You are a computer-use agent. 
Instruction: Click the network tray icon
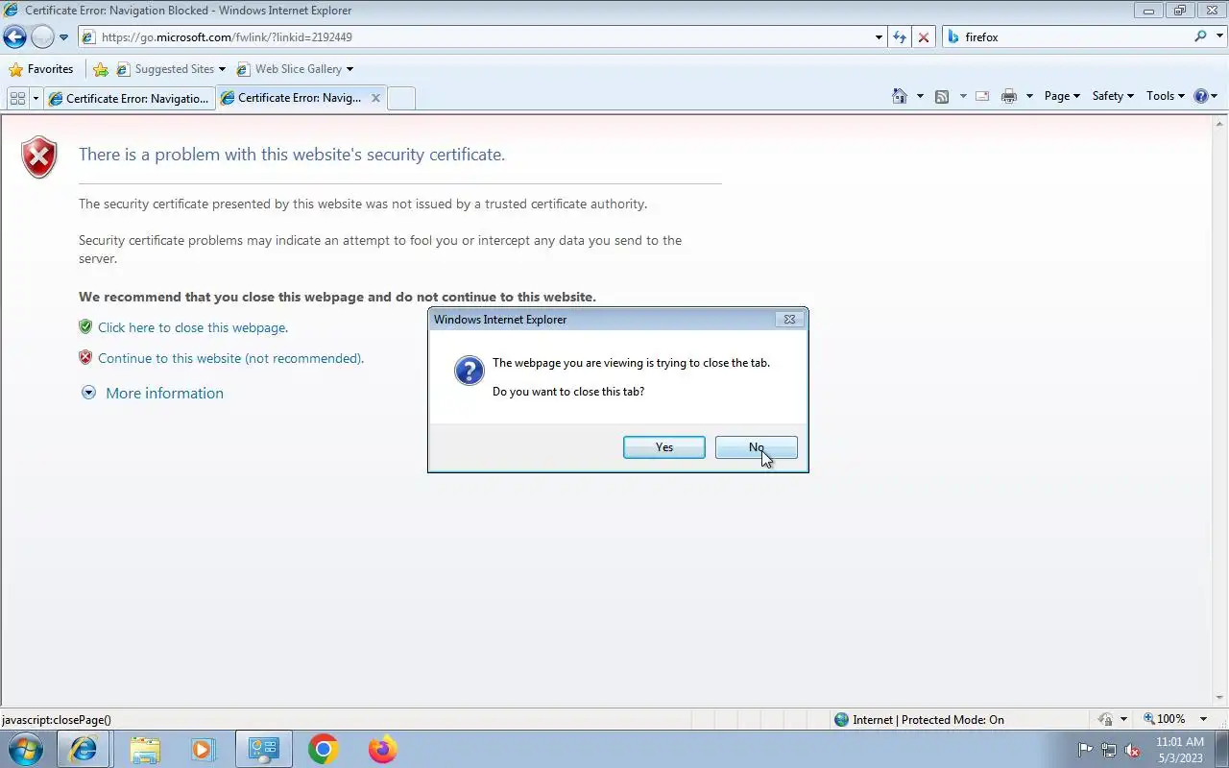1109,750
